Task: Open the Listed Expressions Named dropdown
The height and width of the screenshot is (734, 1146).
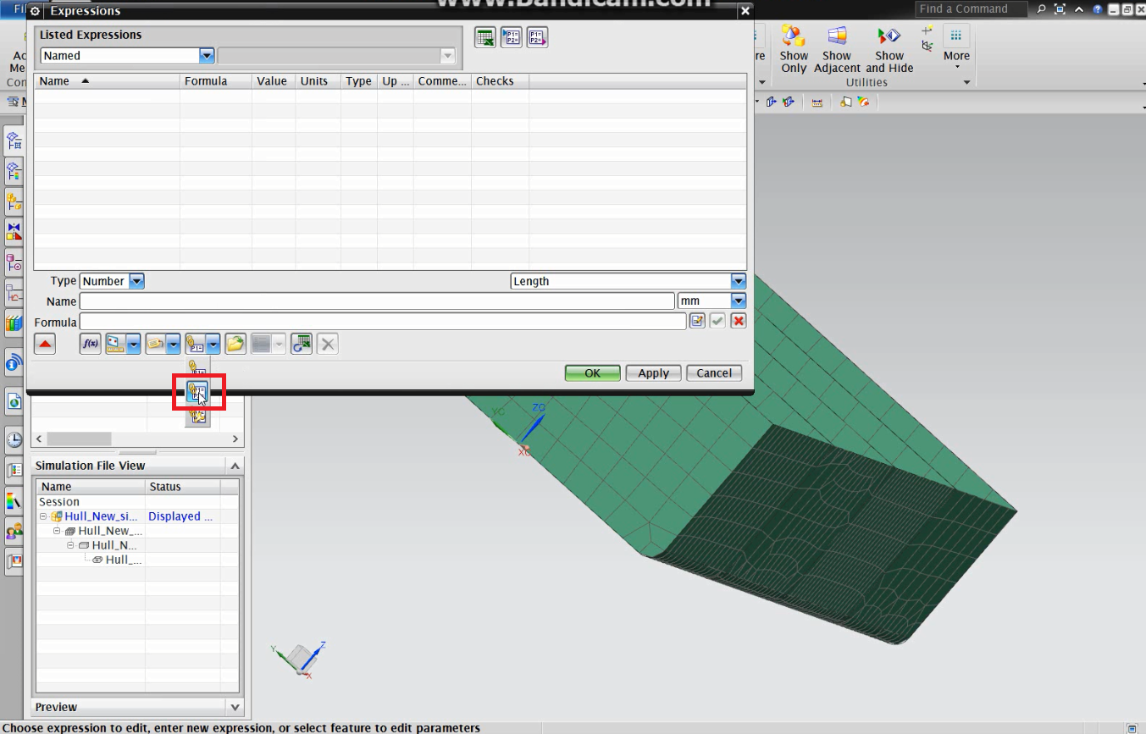Action: [206, 56]
